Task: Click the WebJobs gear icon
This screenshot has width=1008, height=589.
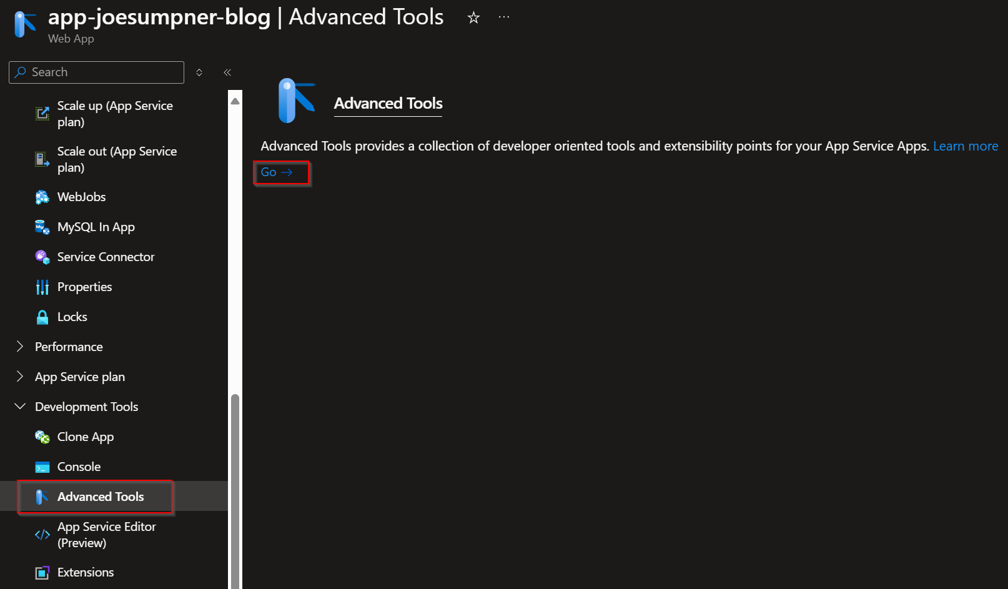Action: pos(42,197)
